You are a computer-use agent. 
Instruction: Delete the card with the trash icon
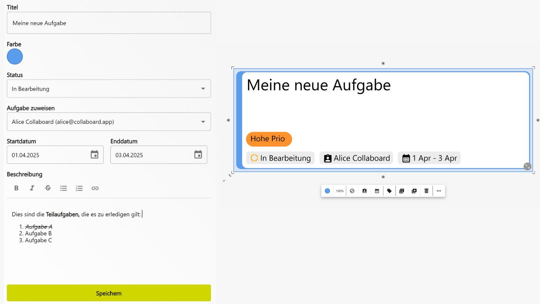tap(426, 191)
